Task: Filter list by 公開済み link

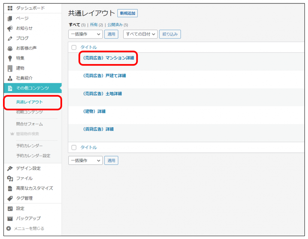Action: click(x=115, y=25)
